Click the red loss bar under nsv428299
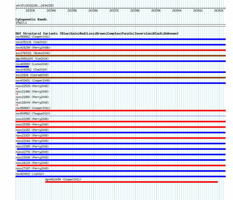 (x=120, y=50)
